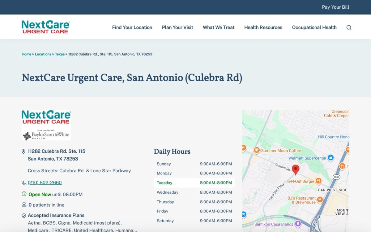This screenshot has width=371, height=232.
Task: Open the Occupational Health menu
Action: 314,28
